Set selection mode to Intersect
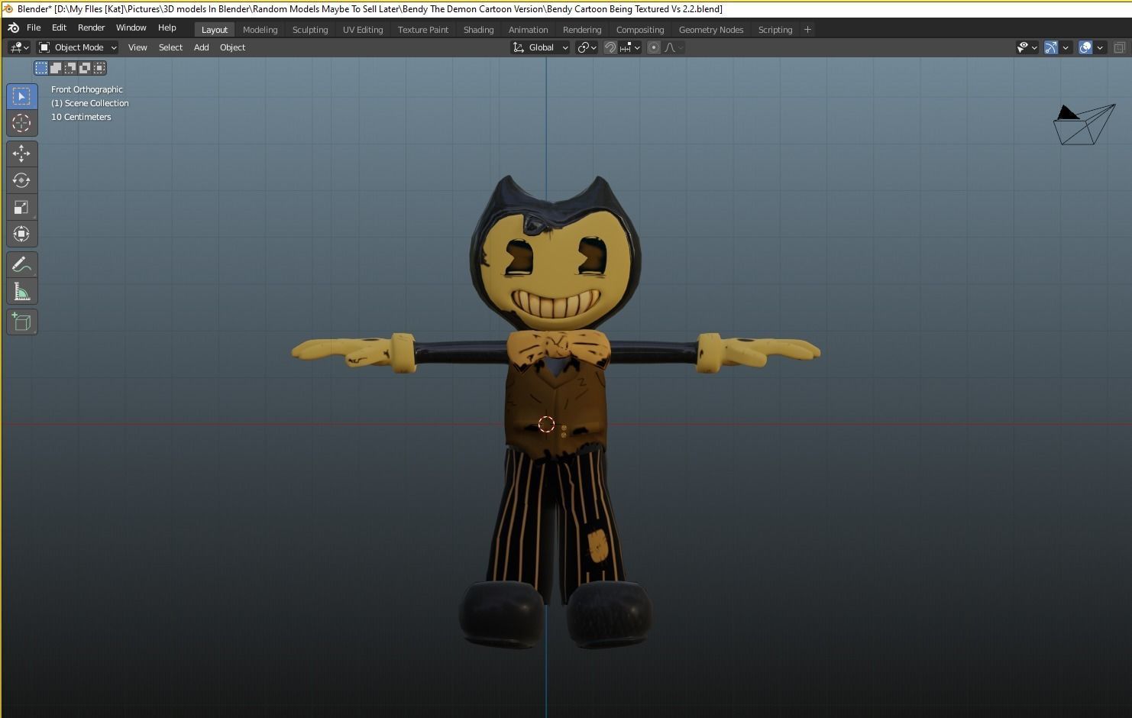1132x718 pixels. pos(99,68)
